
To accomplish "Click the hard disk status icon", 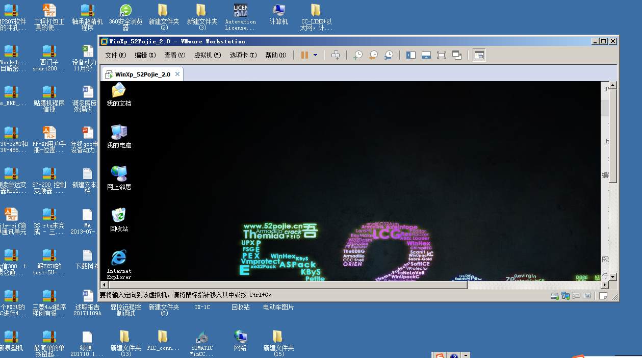I will click(554, 296).
